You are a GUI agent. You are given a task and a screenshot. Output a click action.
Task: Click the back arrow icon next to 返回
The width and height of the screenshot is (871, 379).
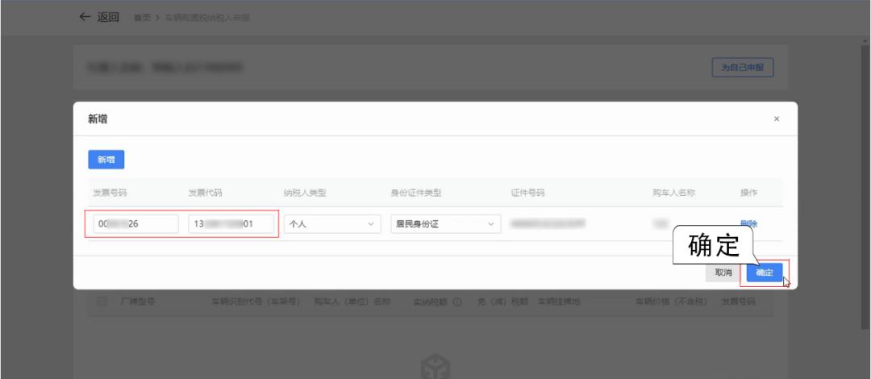coord(85,17)
